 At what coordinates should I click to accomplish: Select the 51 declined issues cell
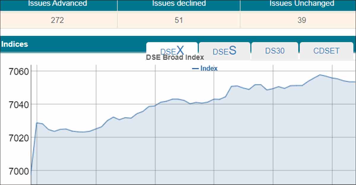pyautogui.click(x=179, y=20)
